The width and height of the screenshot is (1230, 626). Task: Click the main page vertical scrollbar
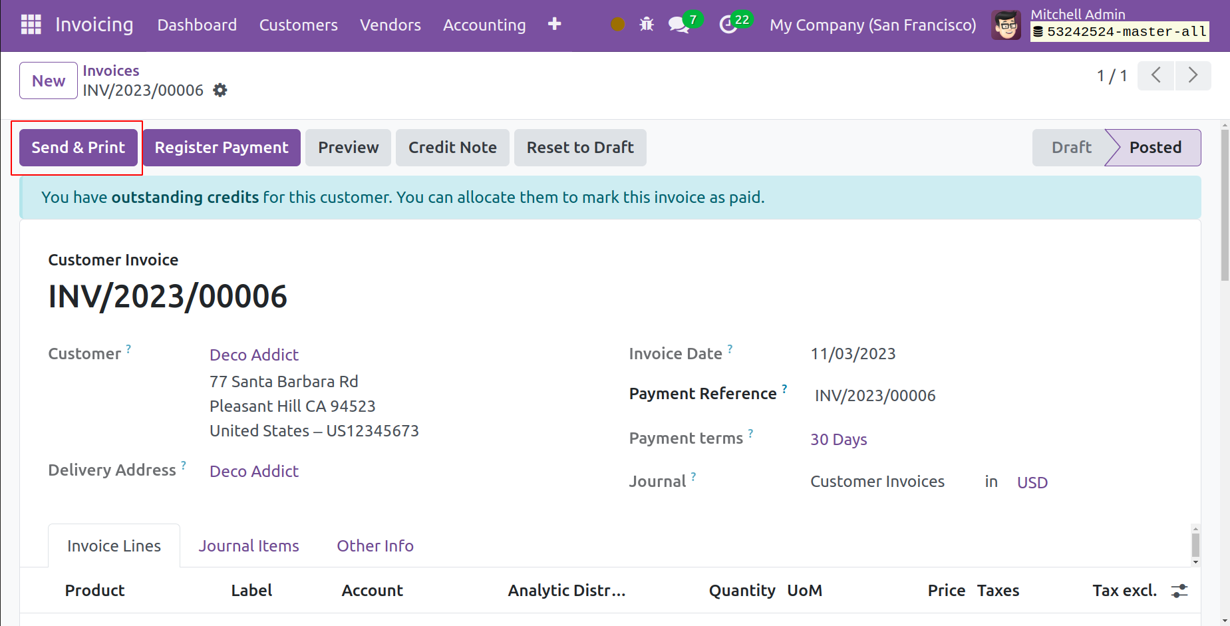(x=1225, y=205)
